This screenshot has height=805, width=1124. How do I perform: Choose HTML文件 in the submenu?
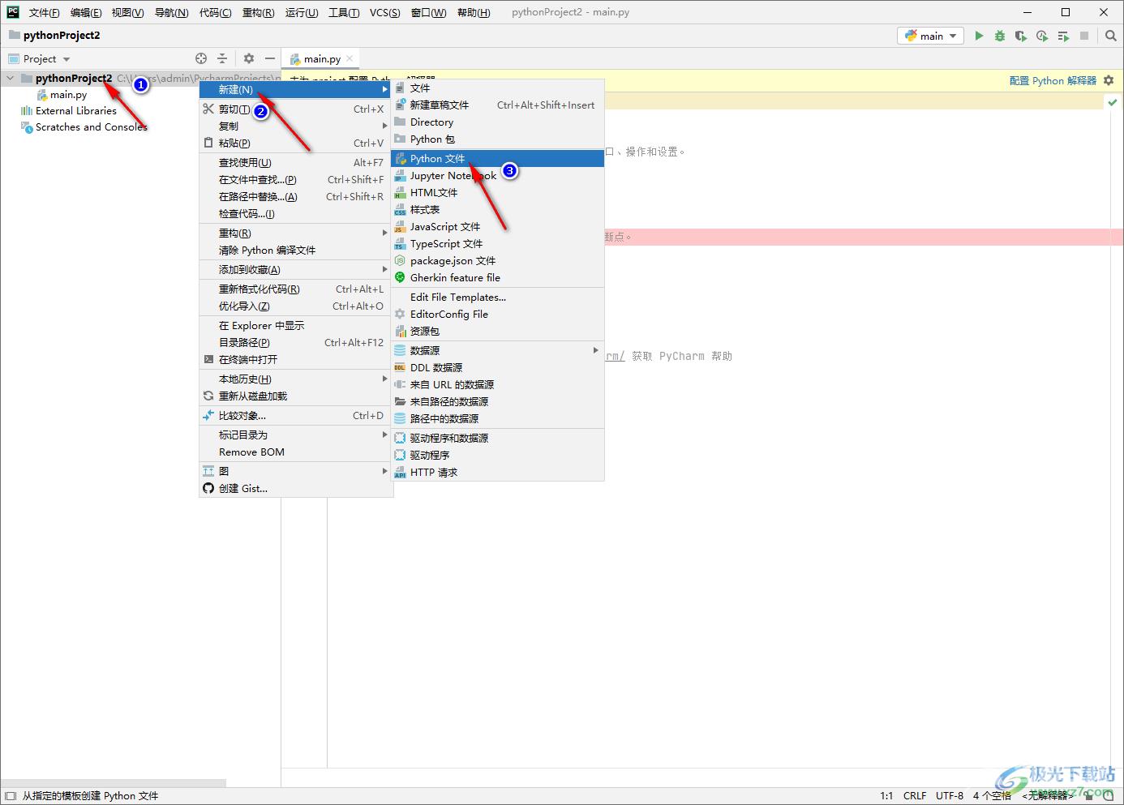click(x=498, y=193)
